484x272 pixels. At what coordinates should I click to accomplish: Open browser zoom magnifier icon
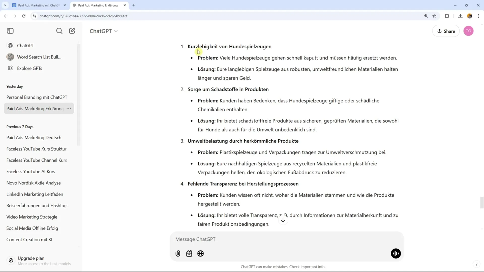click(426, 16)
